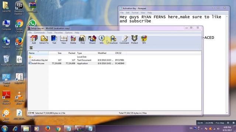Click the Add toolbar icon in WinRAR
This screenshot has height=132, width=236.
[34, 40]
